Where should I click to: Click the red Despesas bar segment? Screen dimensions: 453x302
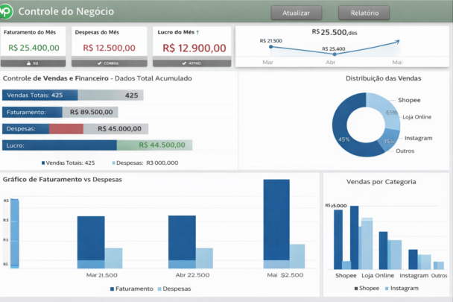pyautogui.click(x=66, y=128)
